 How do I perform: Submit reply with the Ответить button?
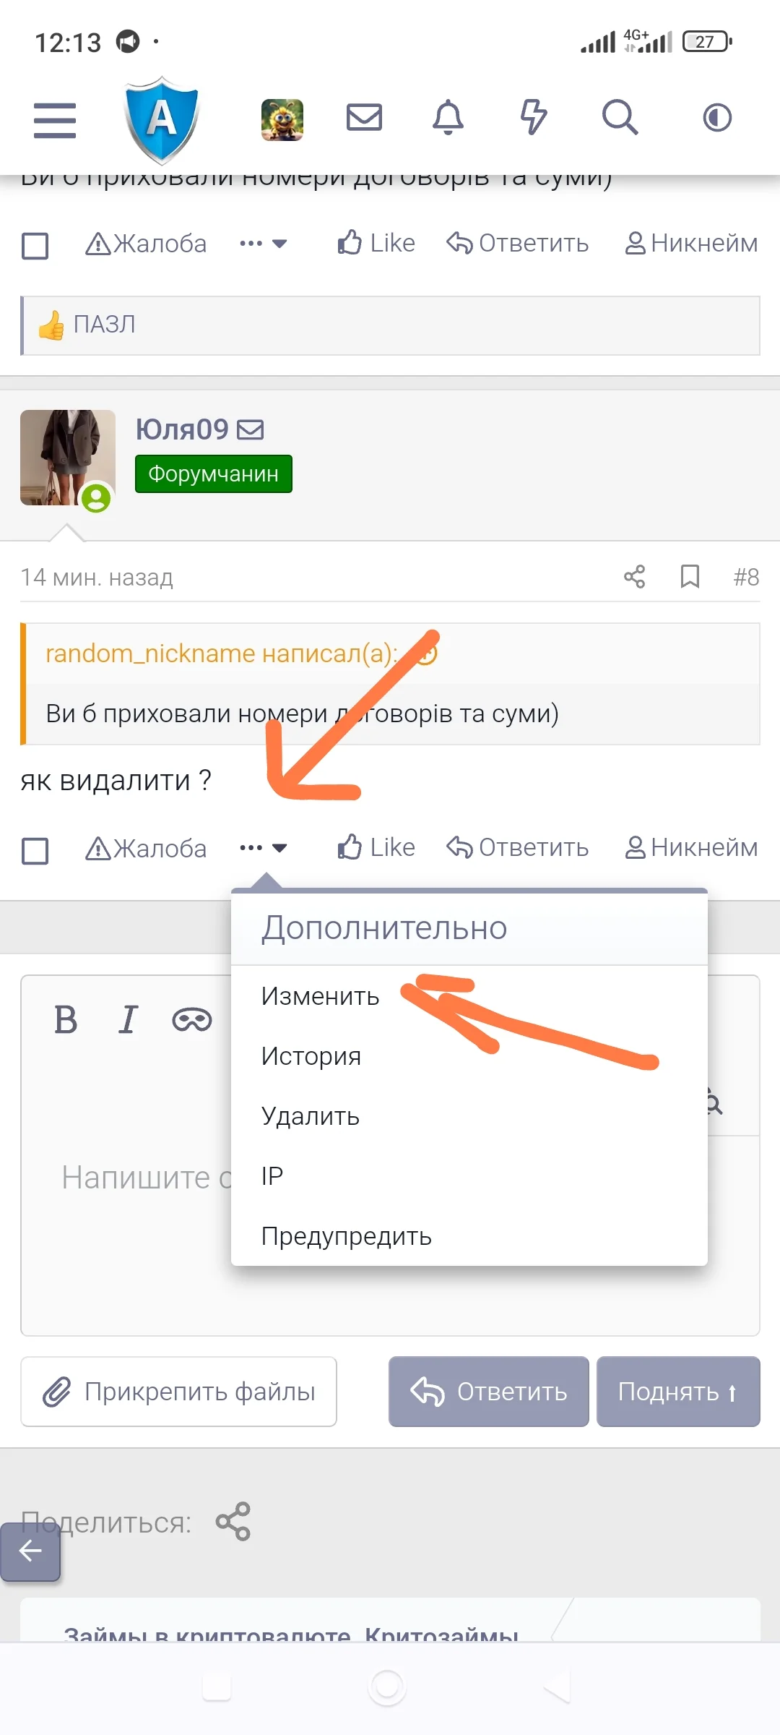coord(489,1392)
